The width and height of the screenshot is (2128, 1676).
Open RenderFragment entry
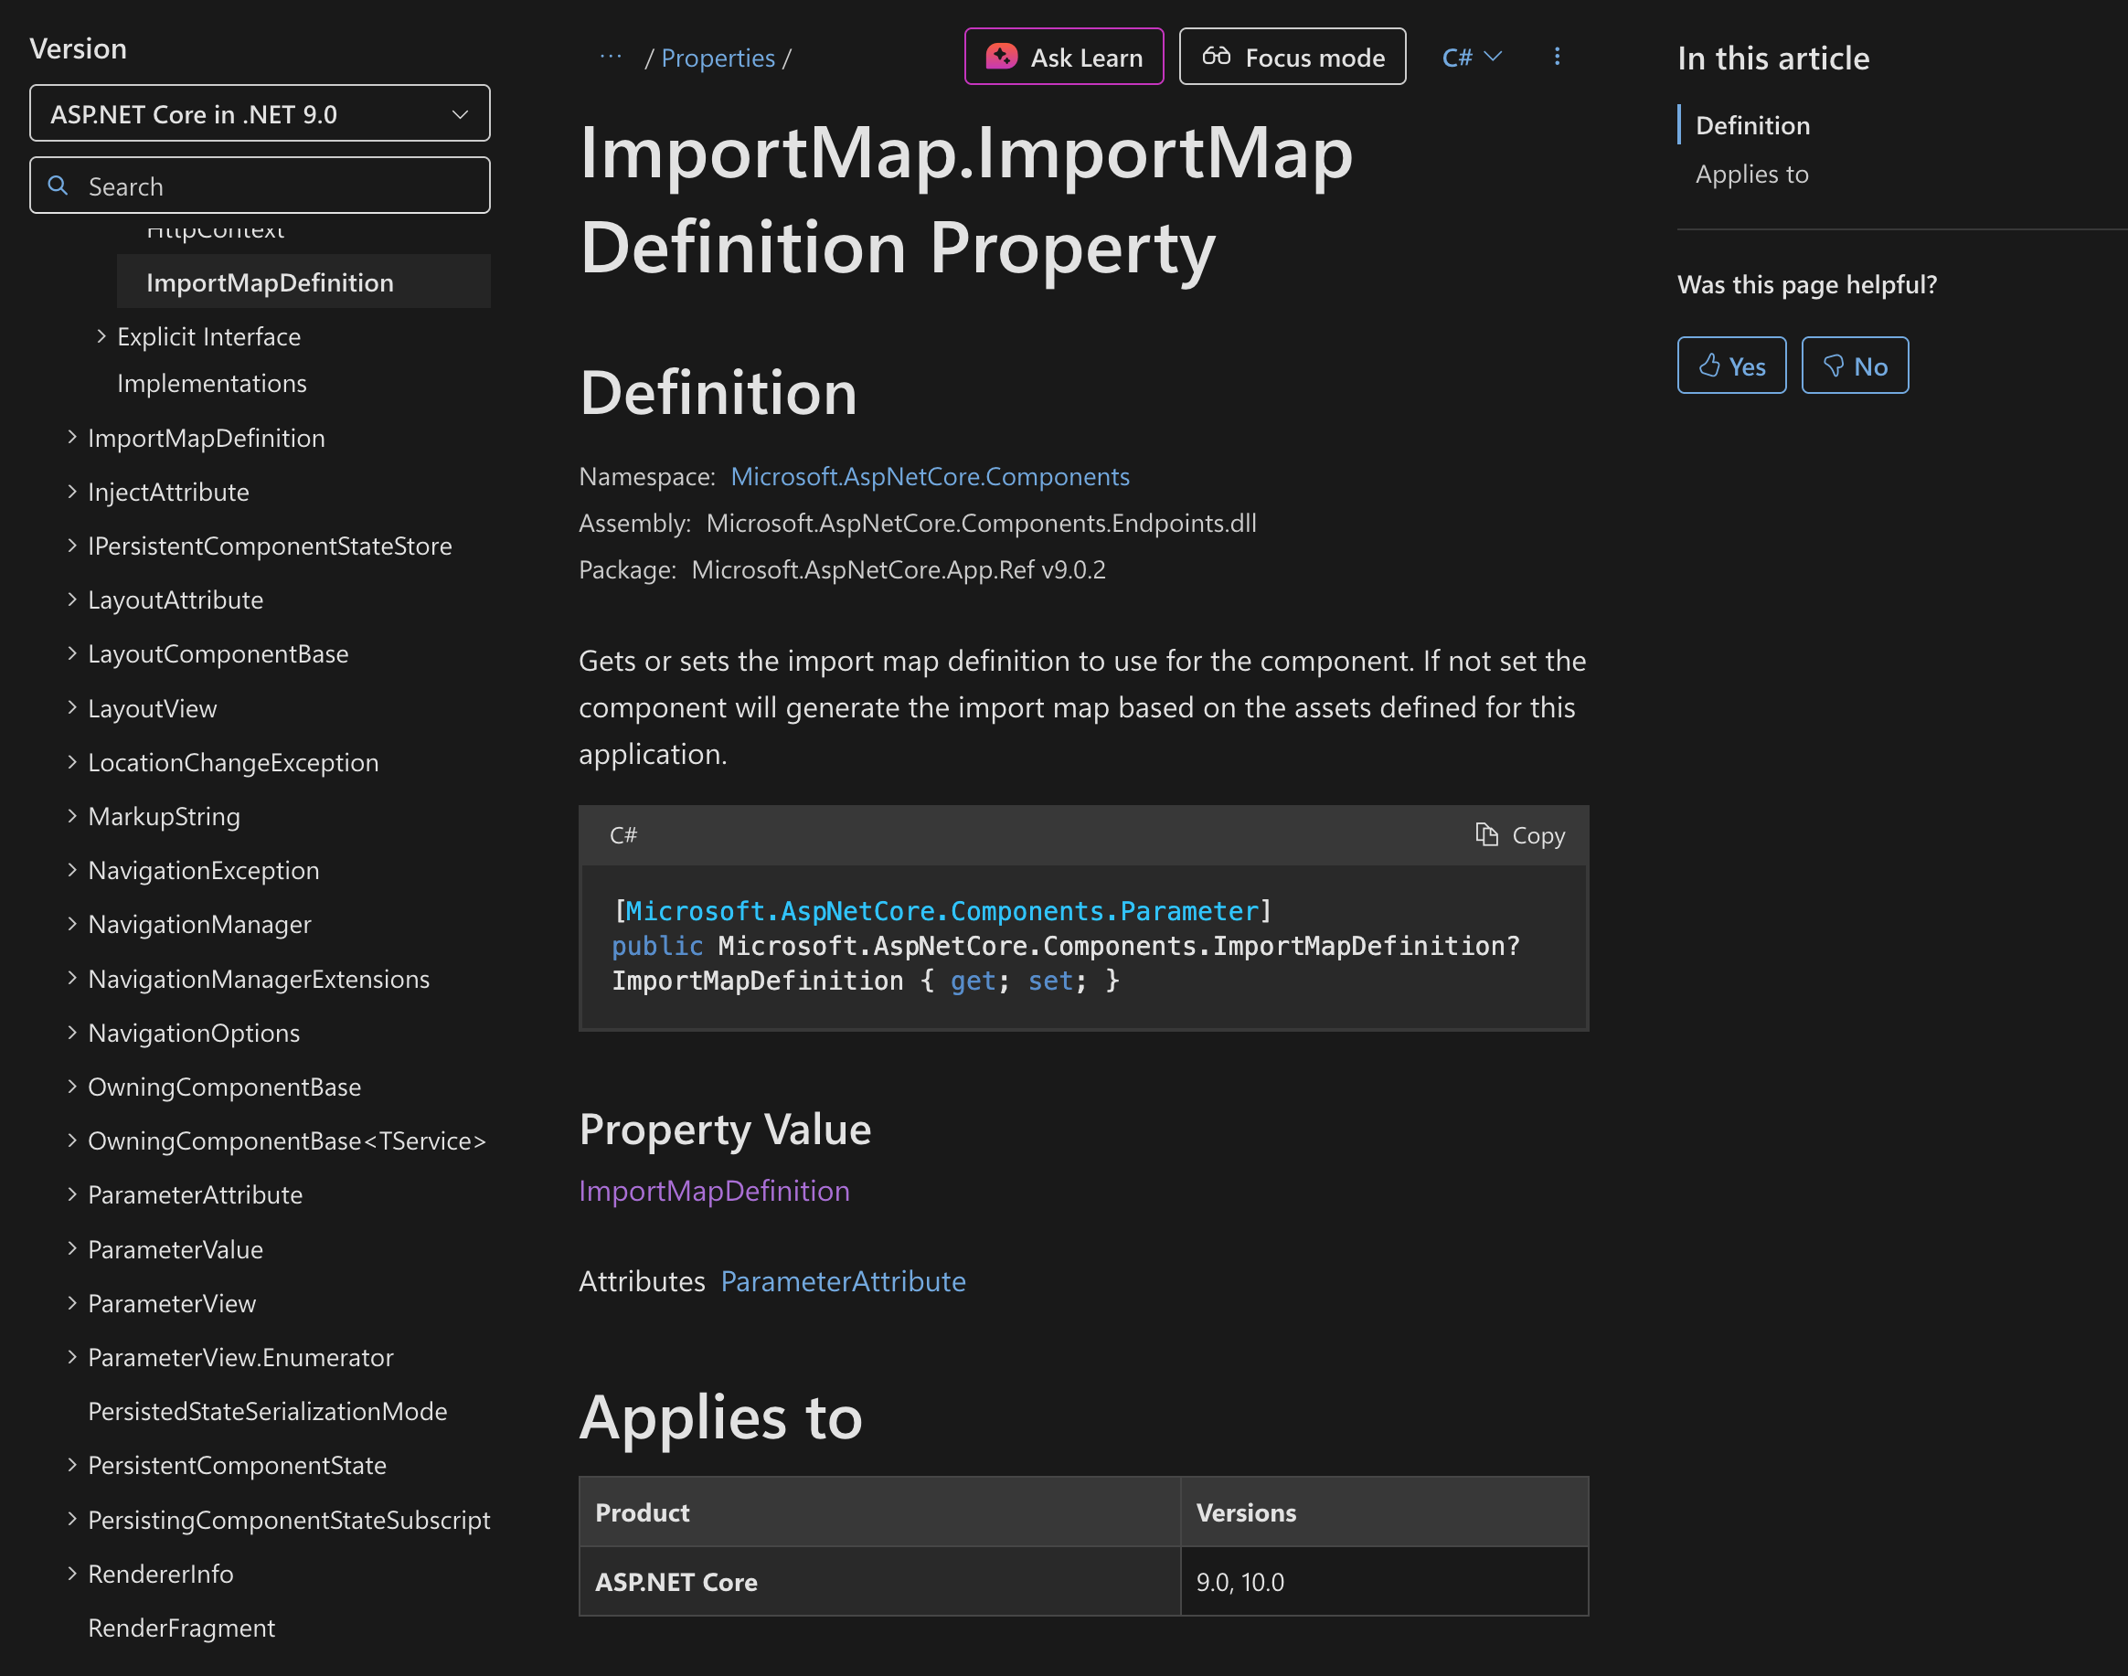182,1628
